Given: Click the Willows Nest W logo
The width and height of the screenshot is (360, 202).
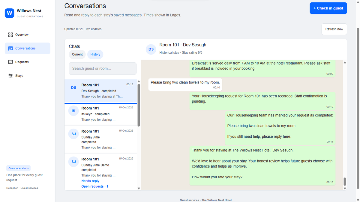Looking at the screenshot, I should point(10,13).
